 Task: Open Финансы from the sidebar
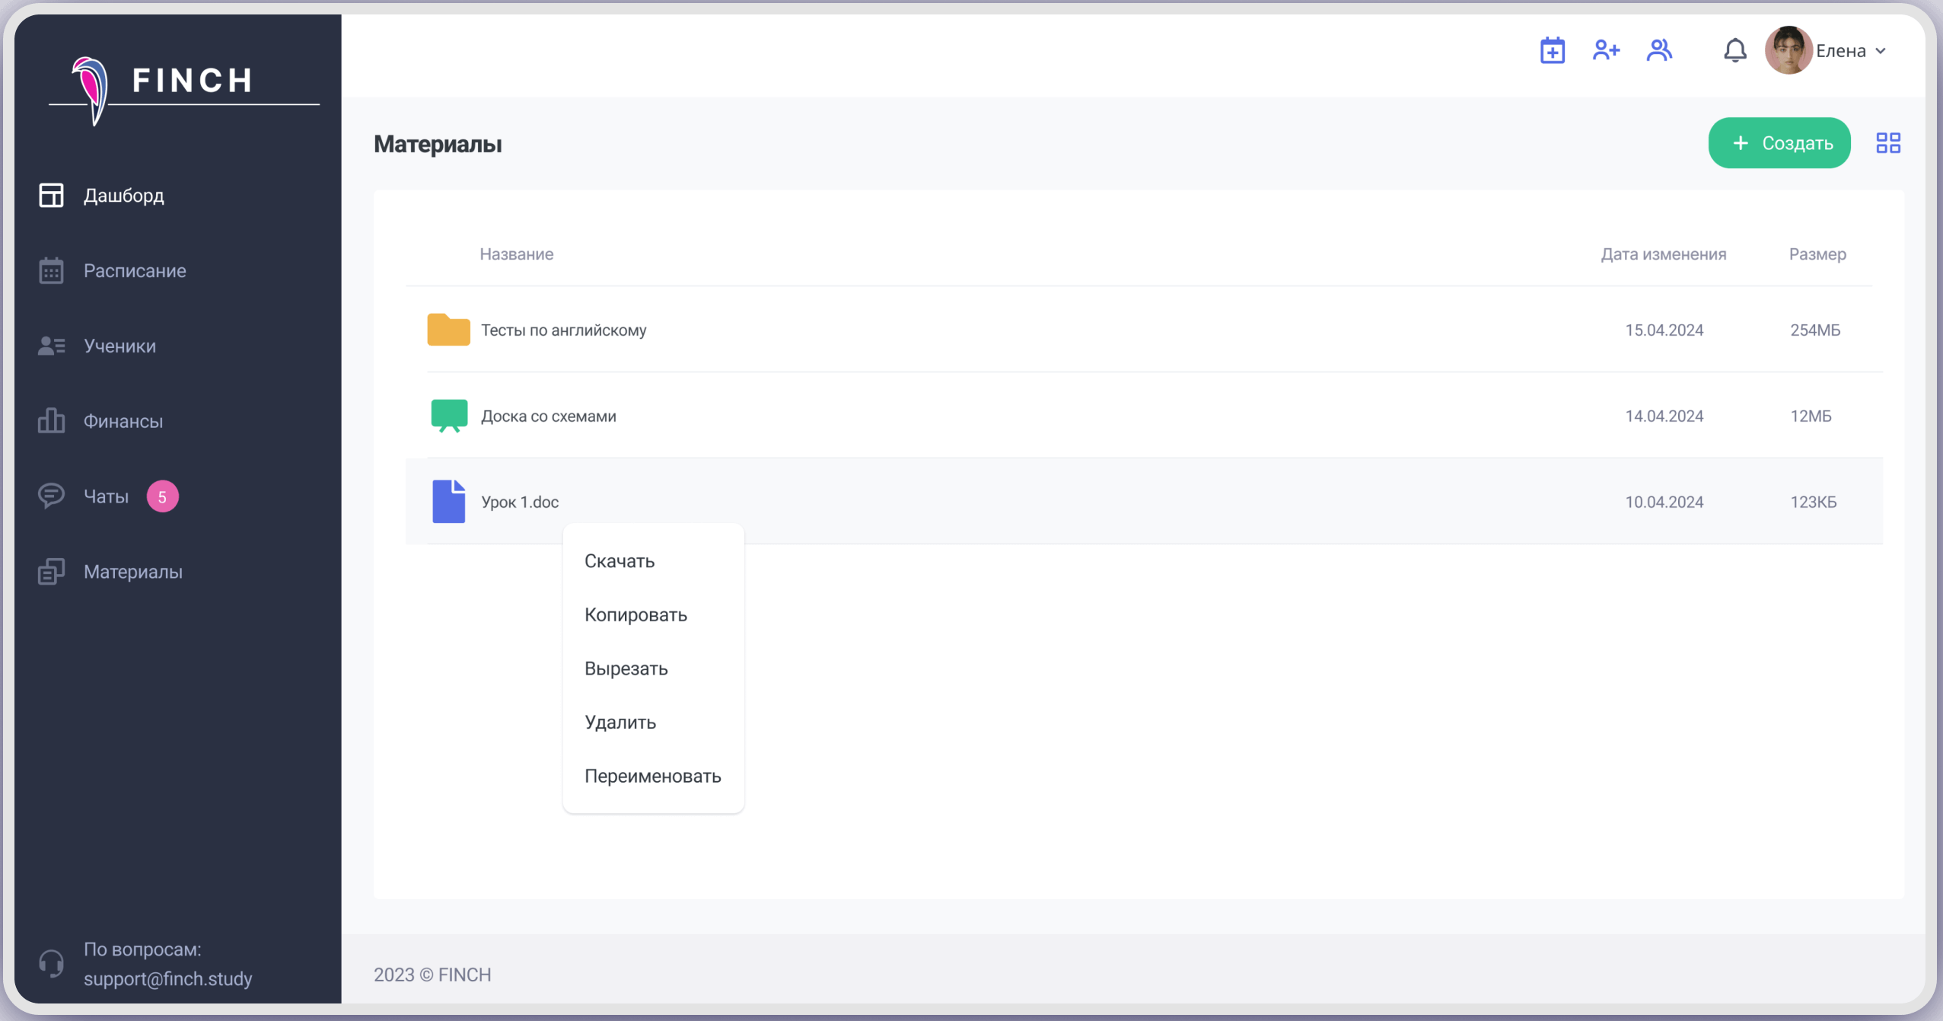(123, 421)
